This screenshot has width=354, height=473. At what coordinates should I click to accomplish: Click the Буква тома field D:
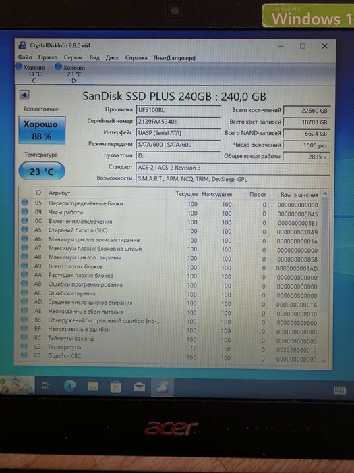pyautogui.click(x=178, y=156)
